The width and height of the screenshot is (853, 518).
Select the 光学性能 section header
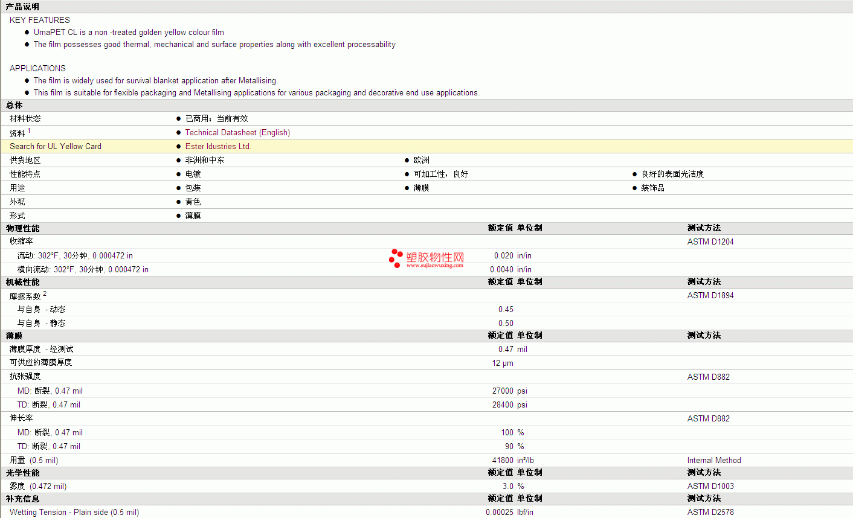(23, 473)
